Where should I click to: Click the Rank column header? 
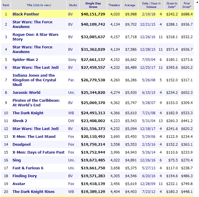point(6,5)
